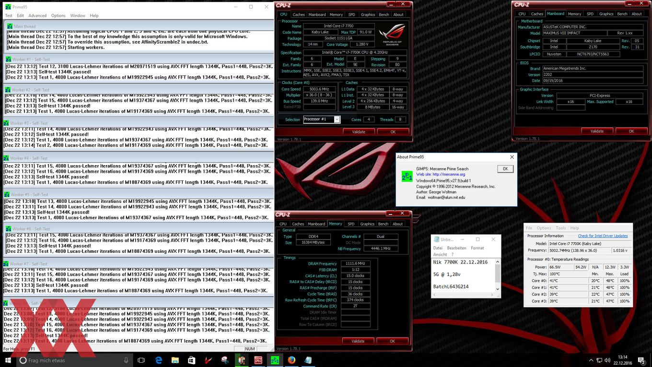The image size is (652, 367).
Task: Open About tab in CPU-Z Memory window
Action: click(x=398, y=224)
